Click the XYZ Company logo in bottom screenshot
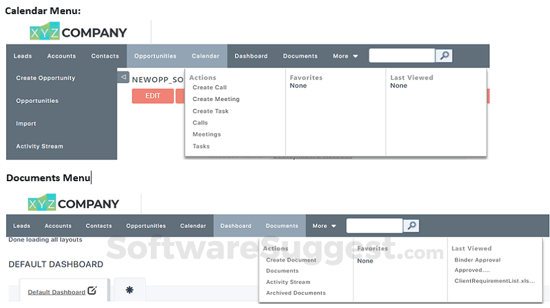The height and width of the screenshot is (308, 550). point(74,203)
